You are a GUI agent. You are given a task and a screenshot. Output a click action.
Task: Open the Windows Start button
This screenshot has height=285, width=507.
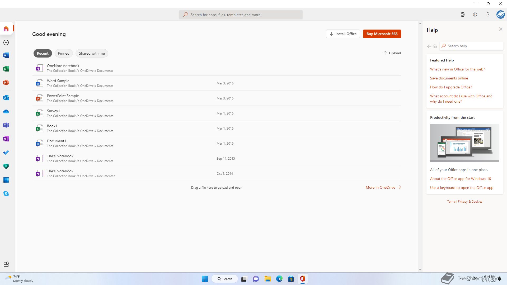205,279
